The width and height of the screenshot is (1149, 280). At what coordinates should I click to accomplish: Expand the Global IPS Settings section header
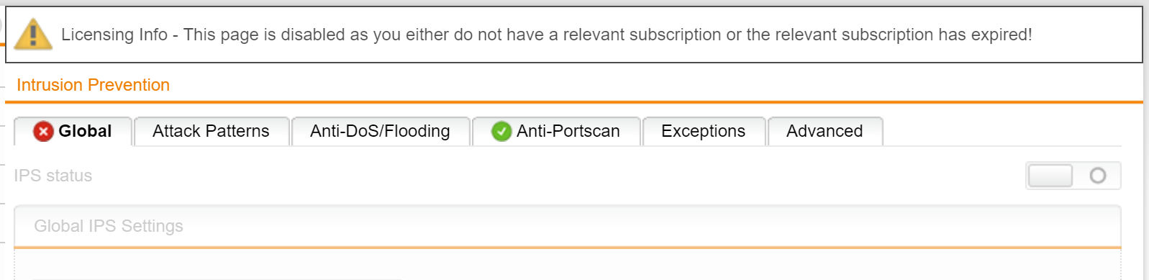[x=568, y=226]
